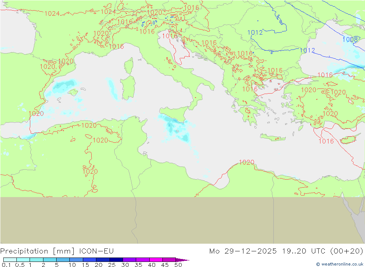Click the island of Sardinia on the map
The height and width of the screenshot is (267, 365).
pyautogui.click(x=128, y=88)
